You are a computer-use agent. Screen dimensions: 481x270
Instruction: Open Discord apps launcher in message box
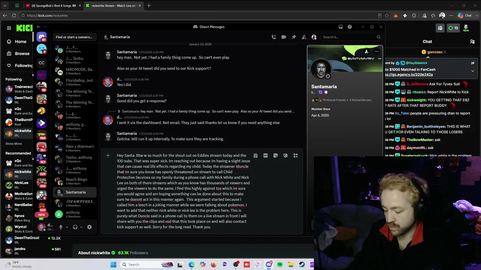coord(296,156)
